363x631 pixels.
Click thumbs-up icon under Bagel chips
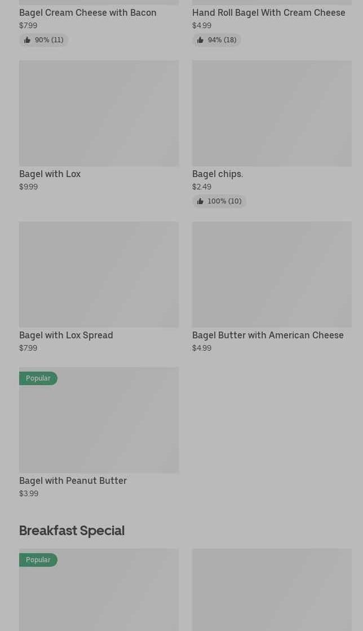point(200,201)
